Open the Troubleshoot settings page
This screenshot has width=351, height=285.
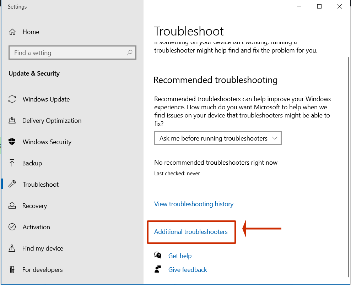coord(40,185)
